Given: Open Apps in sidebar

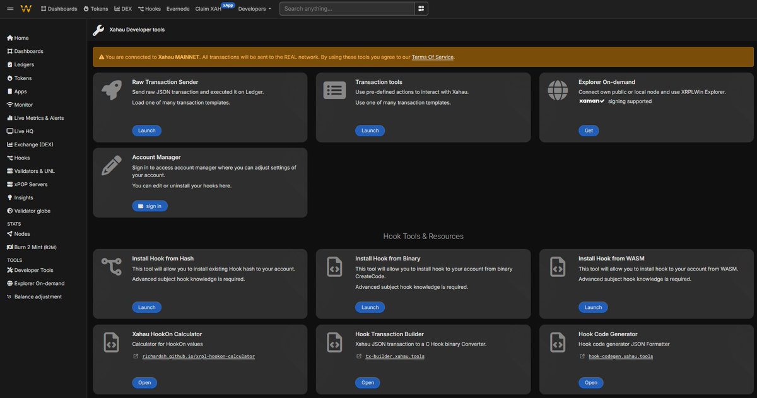Looking at the screenshot, I should tap(17, 91).
